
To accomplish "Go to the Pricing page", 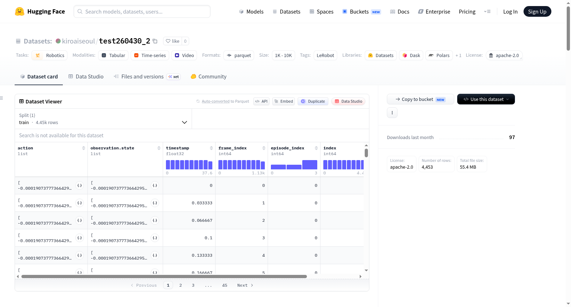I will (467, 11).
